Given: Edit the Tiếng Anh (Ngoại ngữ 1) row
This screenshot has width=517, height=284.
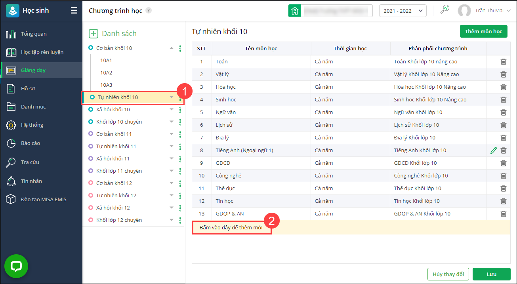Looking at the screenshot, I should click(493, 151).
